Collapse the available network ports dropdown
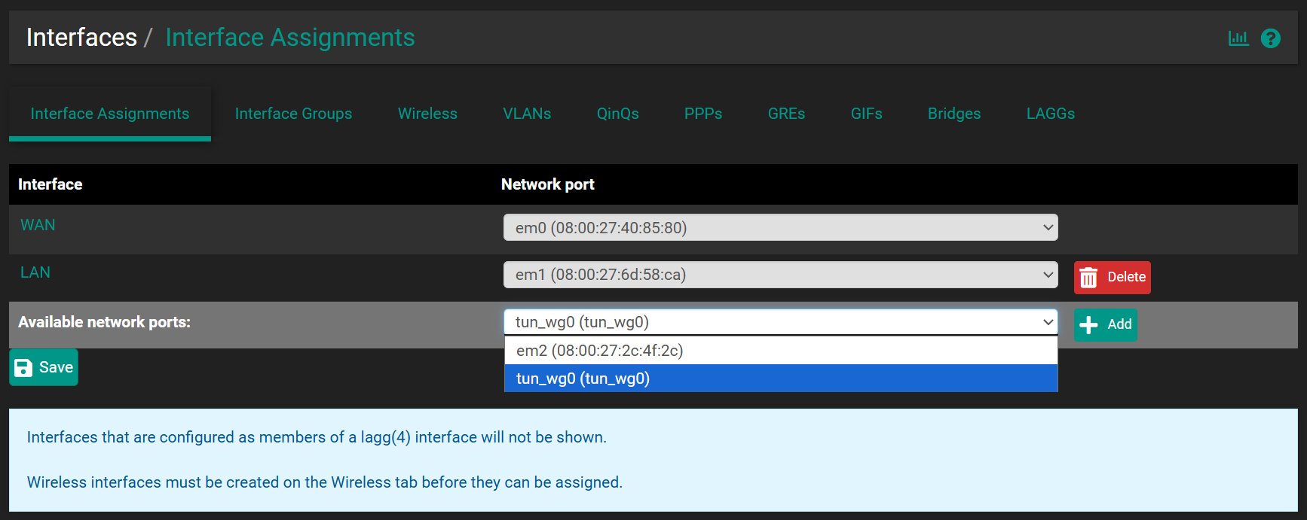This screenshot has height=520, width=1307. 780,322
